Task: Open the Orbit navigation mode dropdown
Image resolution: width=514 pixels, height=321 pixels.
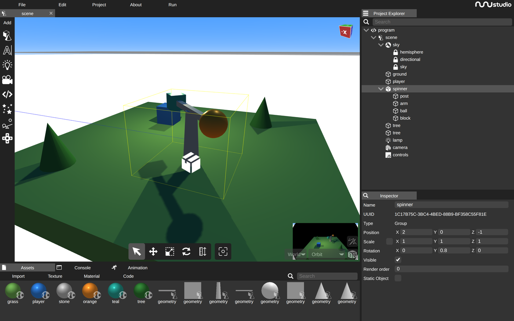Action: 327,254
